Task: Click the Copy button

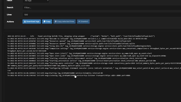Action: 47,22
